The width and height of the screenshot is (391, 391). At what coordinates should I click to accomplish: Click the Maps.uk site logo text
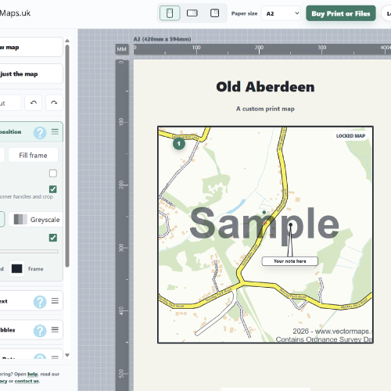tap(15, 13)
